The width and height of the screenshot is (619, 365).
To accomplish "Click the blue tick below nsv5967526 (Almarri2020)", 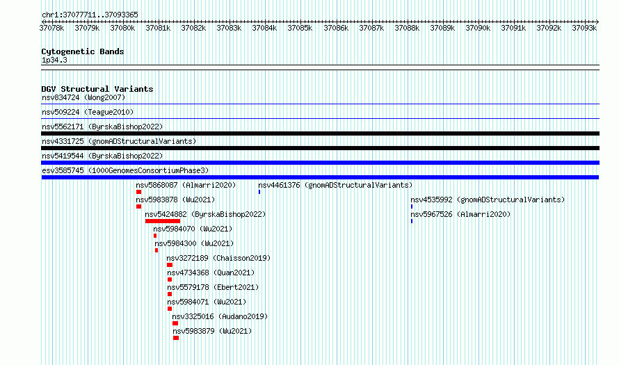I will coord(412,221).
